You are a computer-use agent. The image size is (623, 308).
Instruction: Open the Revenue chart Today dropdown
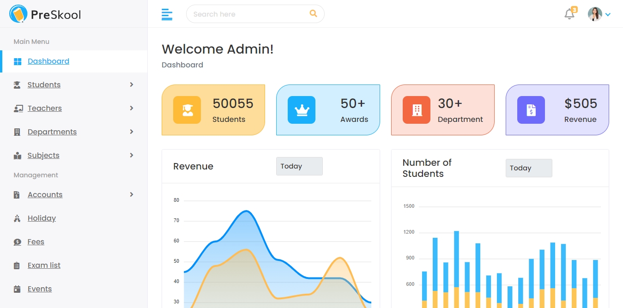click(299, 166)
